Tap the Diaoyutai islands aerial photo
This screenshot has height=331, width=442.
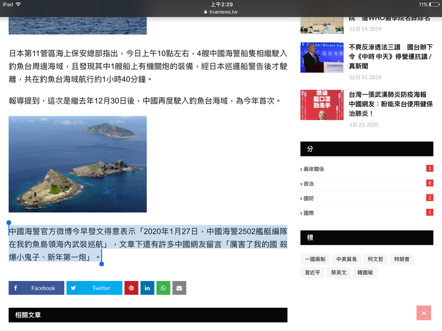(x=78, y=164)
